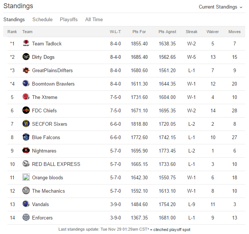The image size is (249, 234).
Task: Switch to the Playoffs tab
Action: click(x=69, y=19)
